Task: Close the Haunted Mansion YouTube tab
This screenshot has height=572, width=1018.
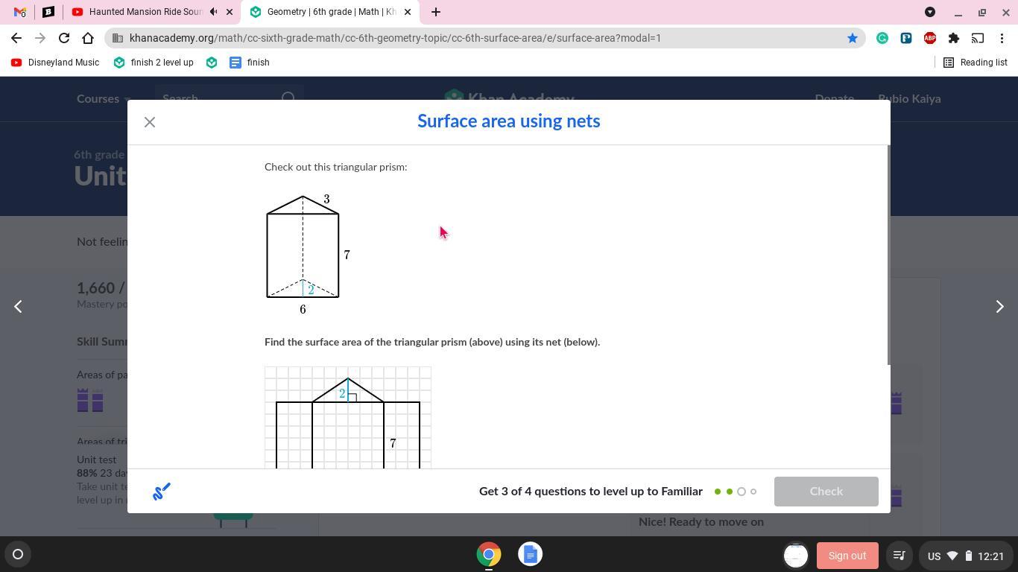Action: coord(230,12)
